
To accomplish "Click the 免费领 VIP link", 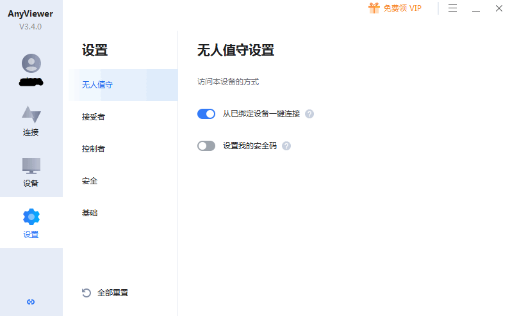I will point(402,8).
